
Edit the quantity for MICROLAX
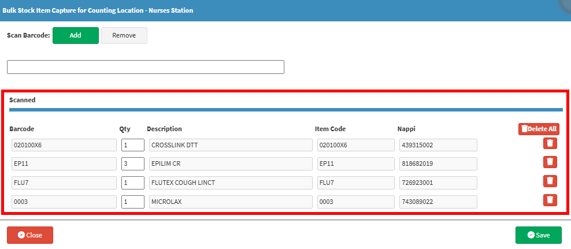(x=133, y=202)
